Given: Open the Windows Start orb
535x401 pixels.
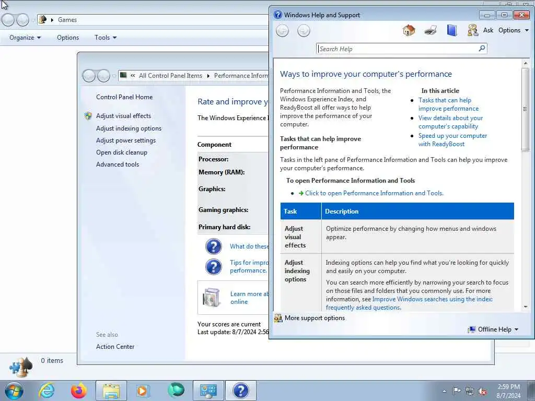Looking at the screenshot, I should (x=14, y=391).
